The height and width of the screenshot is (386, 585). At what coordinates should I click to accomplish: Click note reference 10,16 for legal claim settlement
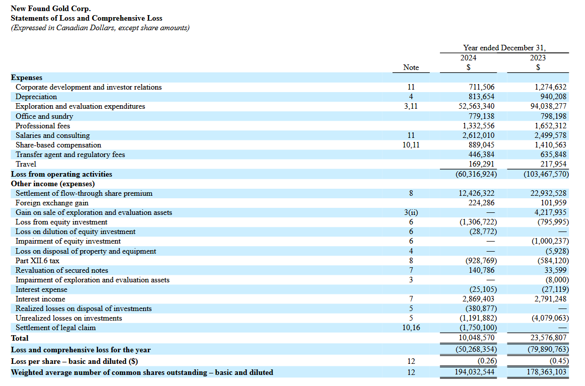411,328
